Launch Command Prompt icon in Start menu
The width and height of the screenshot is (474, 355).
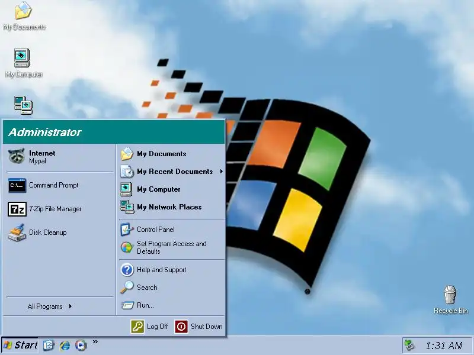click(17, 185)
